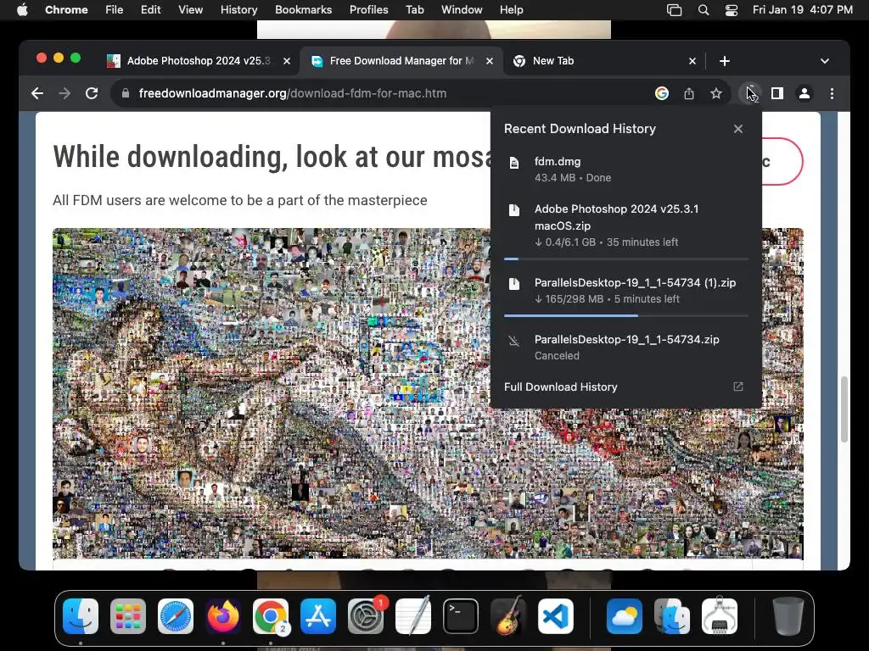Open App Store from the Dock
This screenshot has height=651, width=869.
coord(318,616)
